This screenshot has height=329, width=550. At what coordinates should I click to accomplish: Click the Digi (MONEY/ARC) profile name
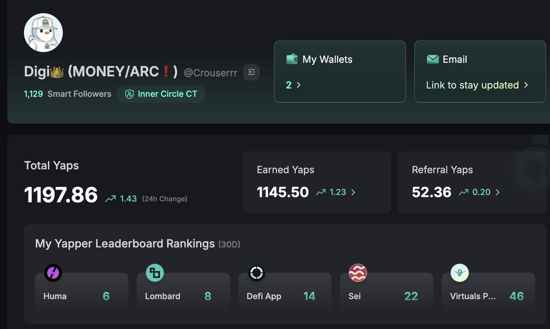tap(101, 71)
